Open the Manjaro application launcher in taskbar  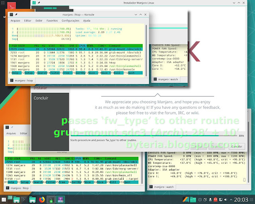point(4,200)
